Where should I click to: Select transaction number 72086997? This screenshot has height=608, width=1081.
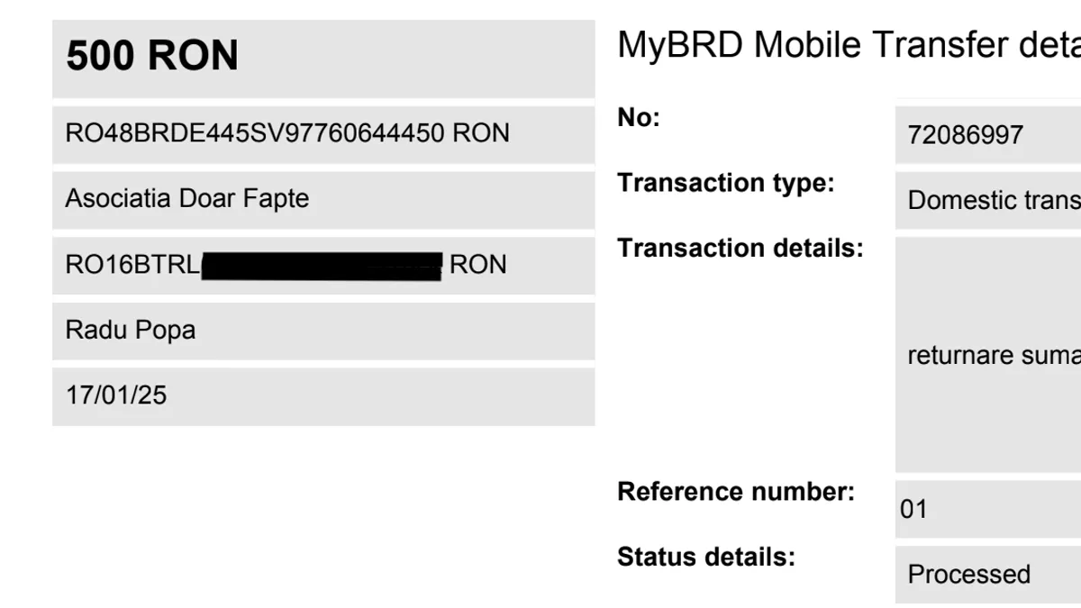(x=966, y=135)
